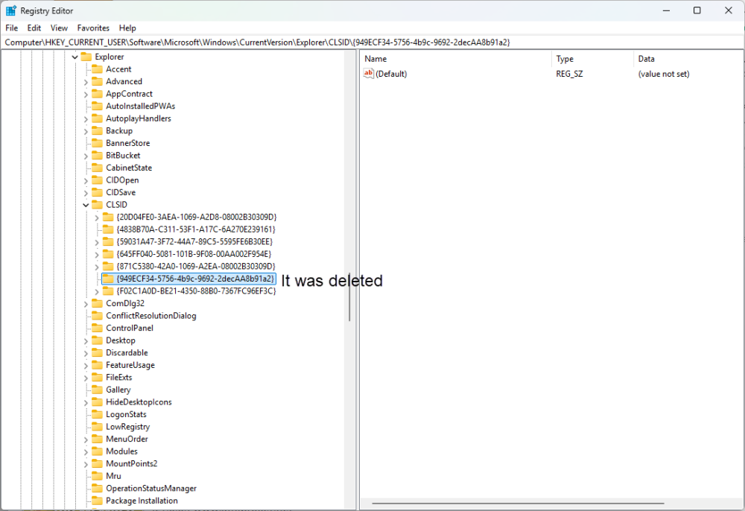Viewport: 745px width, 511px height.
Task: Click the ControlPanel folder icon
Action: point(97,328)
